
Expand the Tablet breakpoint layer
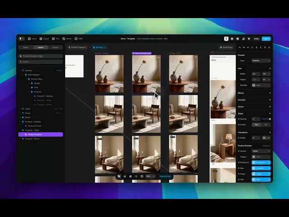click(x=20, y=109)
